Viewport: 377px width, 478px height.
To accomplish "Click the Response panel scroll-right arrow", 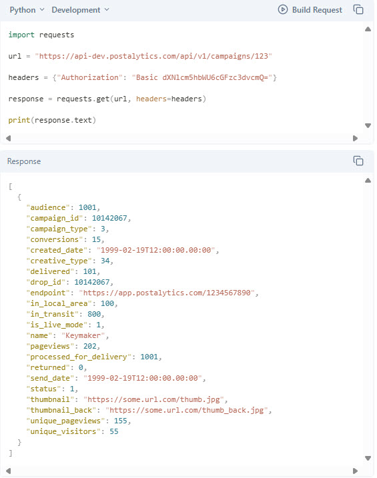I will click(355, 471).
